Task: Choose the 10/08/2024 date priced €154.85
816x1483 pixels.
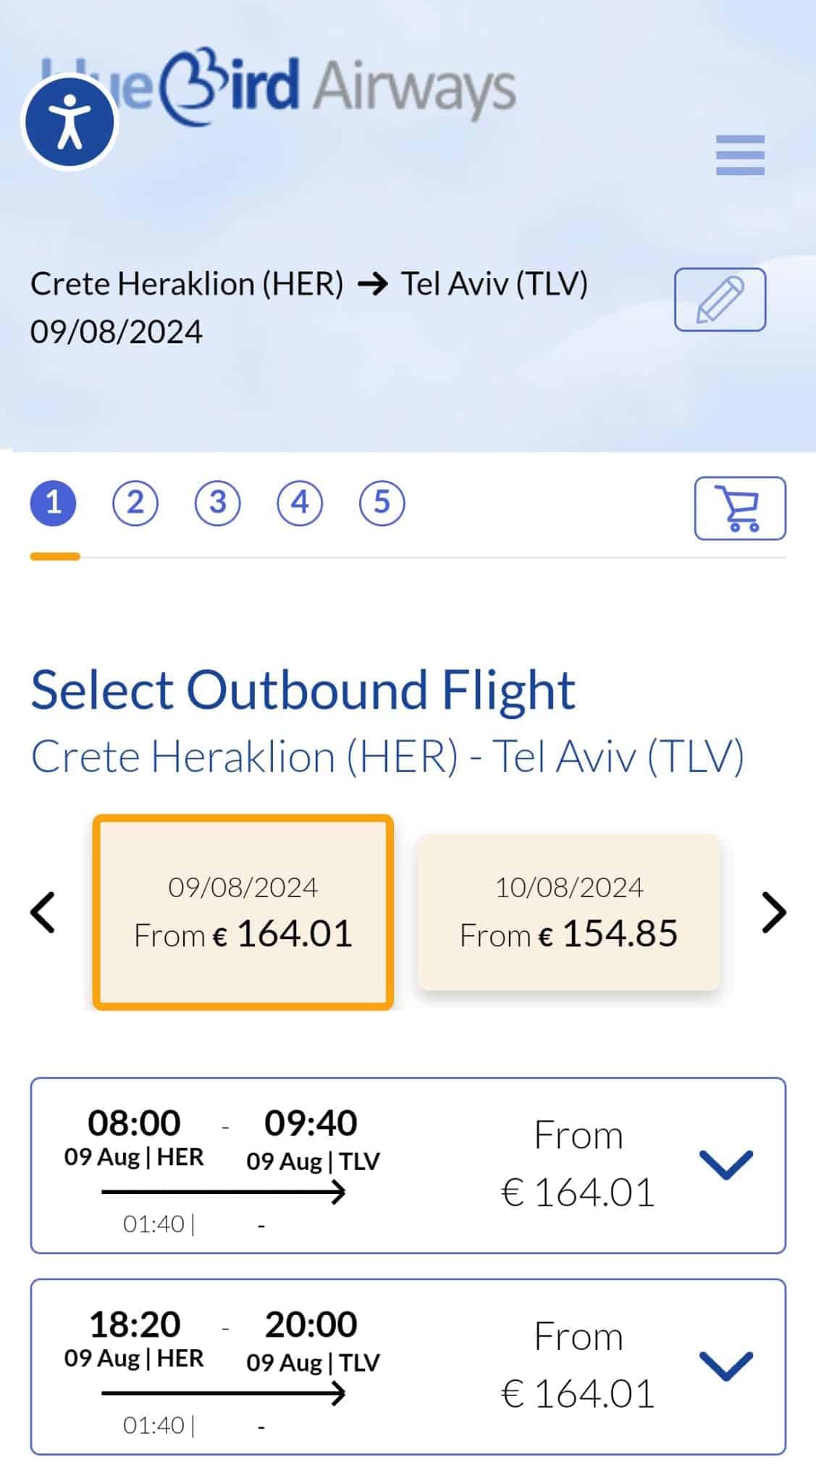Action: point(569,912)
